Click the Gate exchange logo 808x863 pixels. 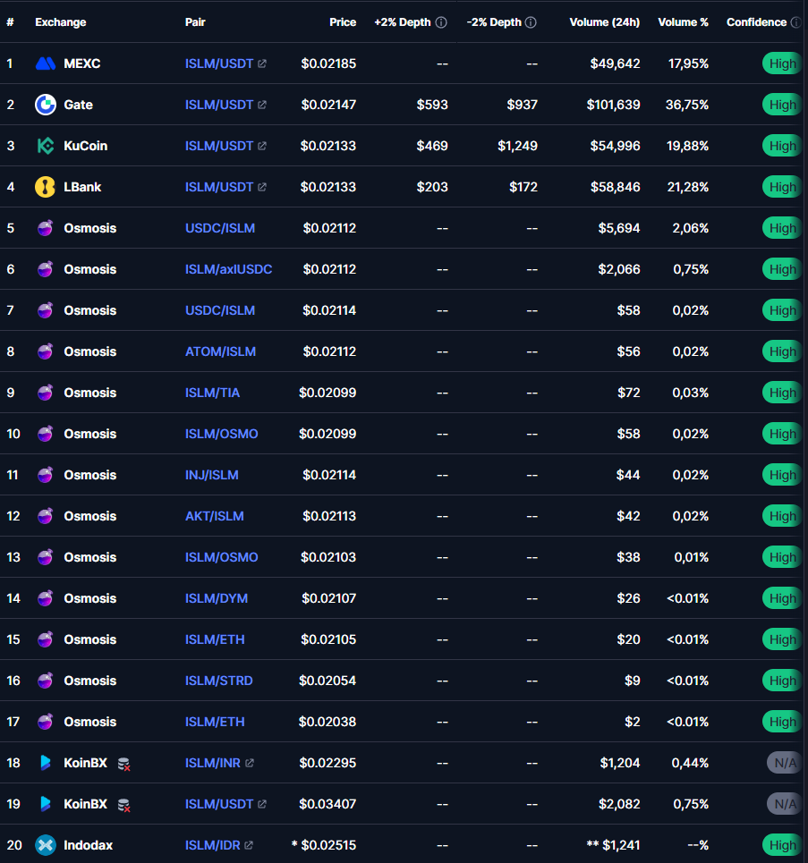click(x=45, y=105)
